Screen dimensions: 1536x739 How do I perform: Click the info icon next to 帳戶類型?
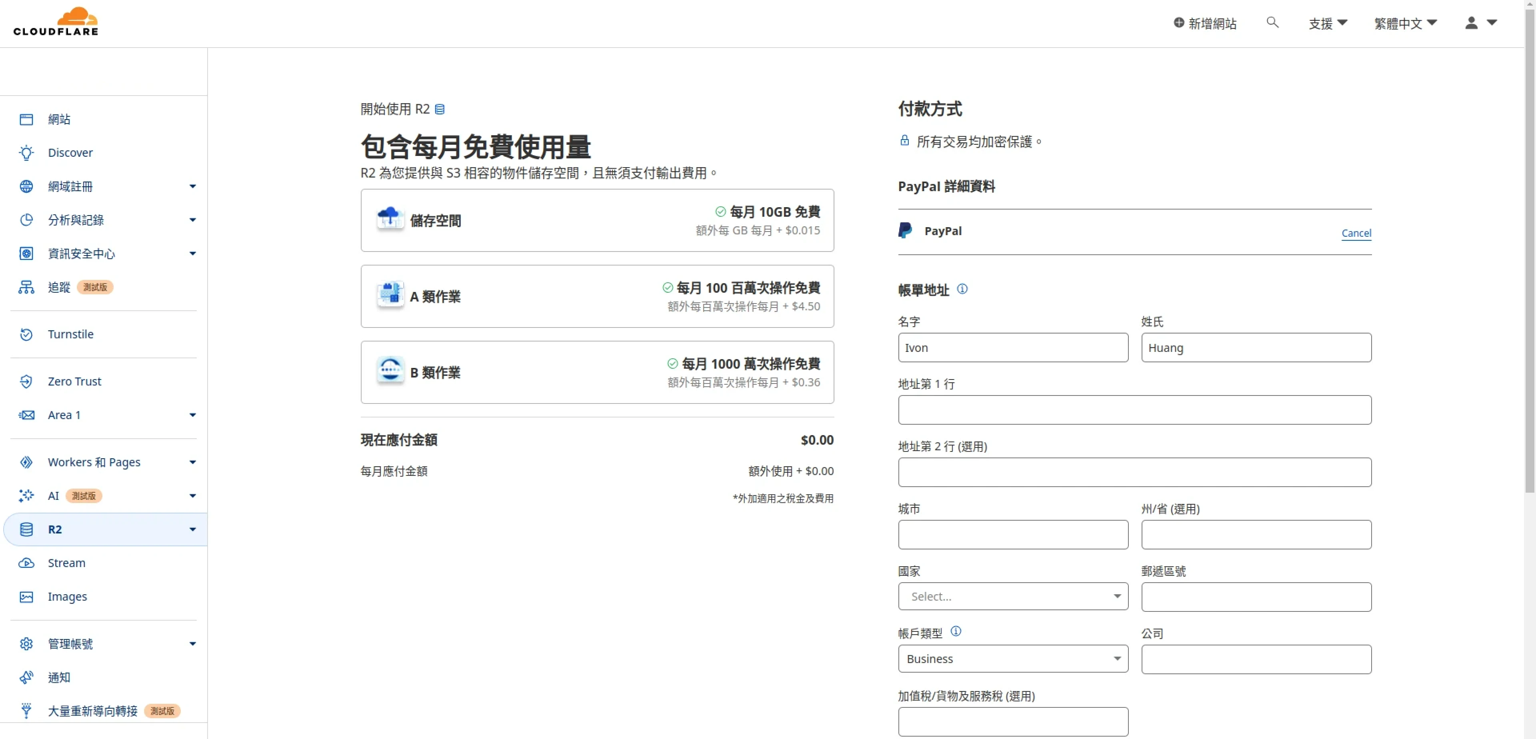click(x=955, y=631)
